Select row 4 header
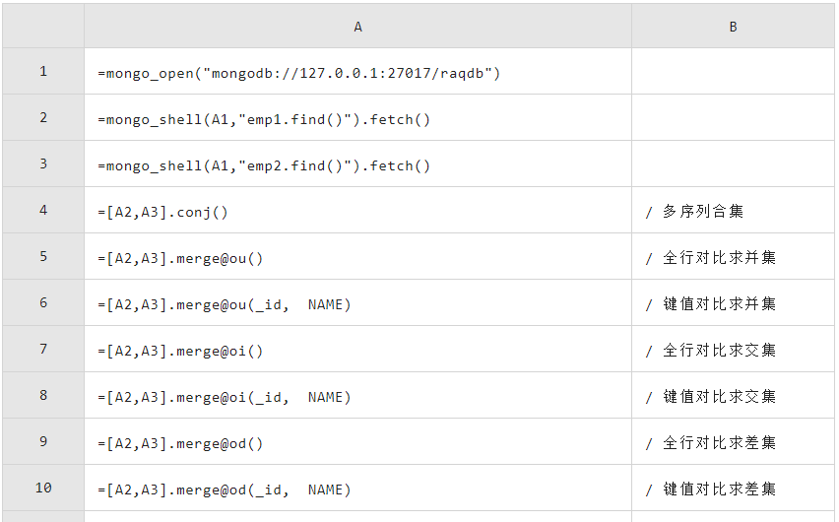The width and height of the screenshot is (839, 522). point(43,210)
